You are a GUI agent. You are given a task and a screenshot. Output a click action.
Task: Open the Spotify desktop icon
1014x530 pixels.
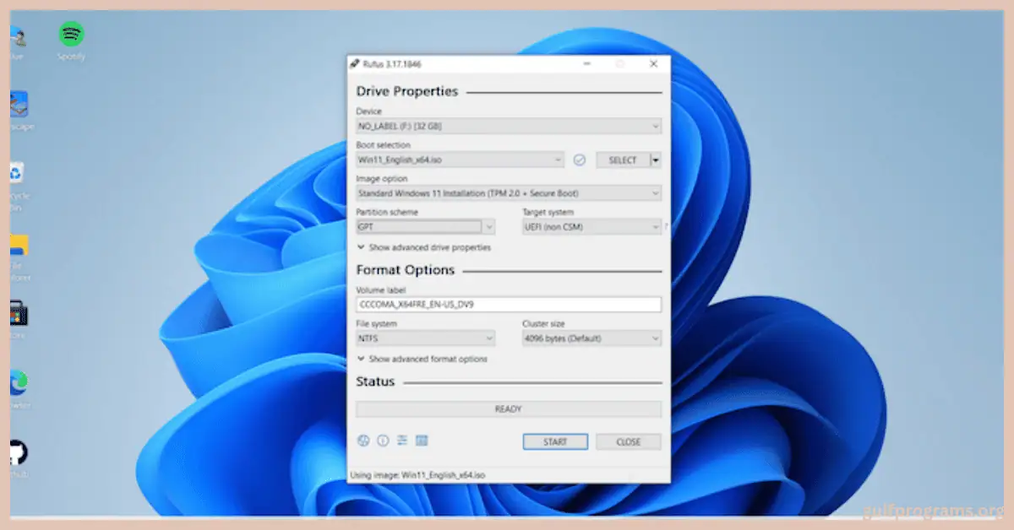click(71, 35)
